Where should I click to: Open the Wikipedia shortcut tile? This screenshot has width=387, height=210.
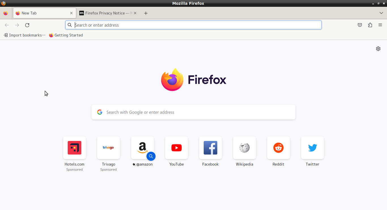244,148
